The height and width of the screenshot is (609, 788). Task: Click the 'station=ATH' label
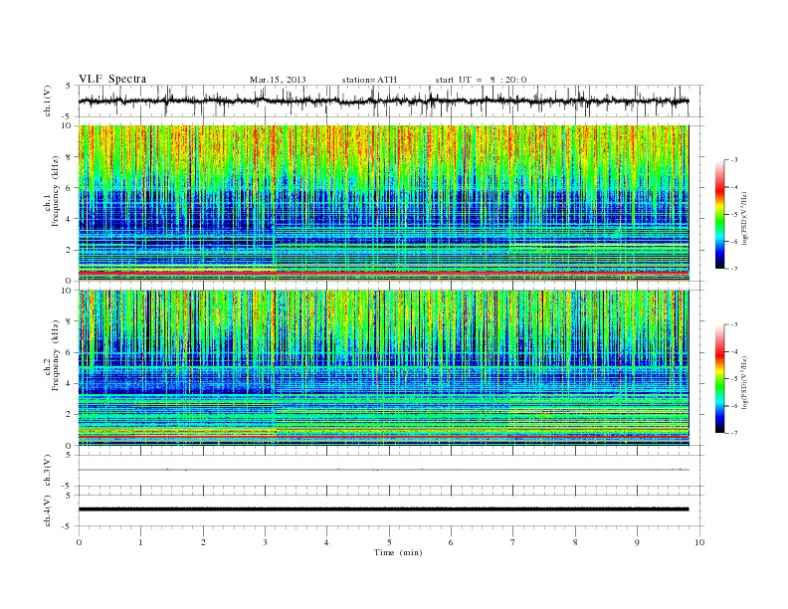(369, 80)
